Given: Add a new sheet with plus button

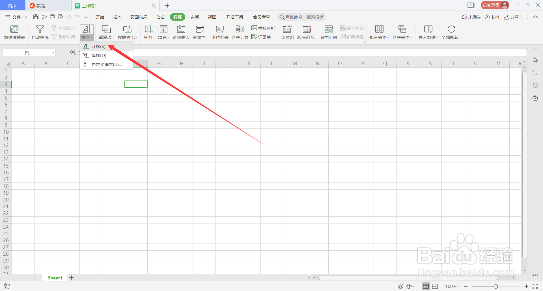Looking at the screenshot, I should [72, 278].
